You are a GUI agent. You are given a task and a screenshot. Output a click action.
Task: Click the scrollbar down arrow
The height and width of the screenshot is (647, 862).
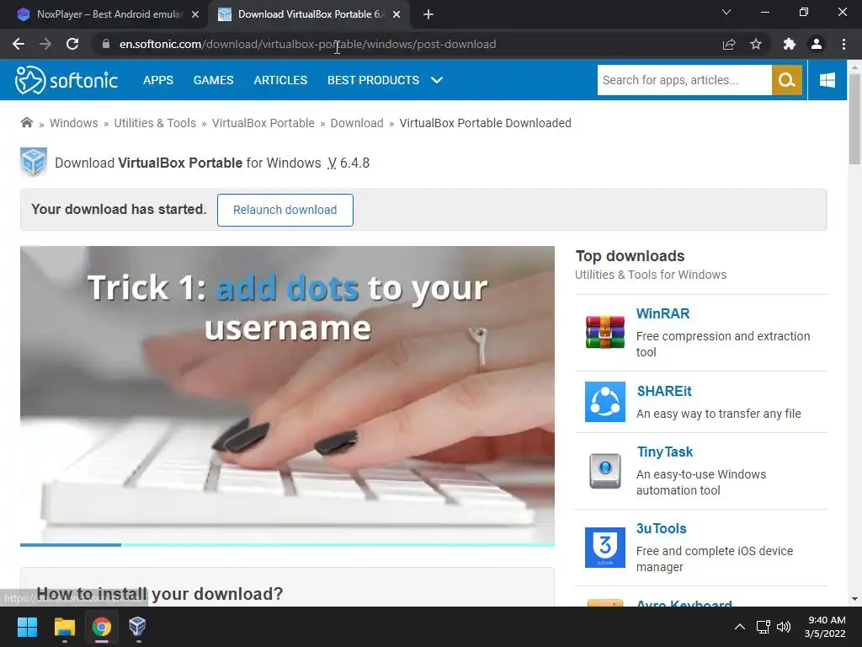[x=854, y=599]
